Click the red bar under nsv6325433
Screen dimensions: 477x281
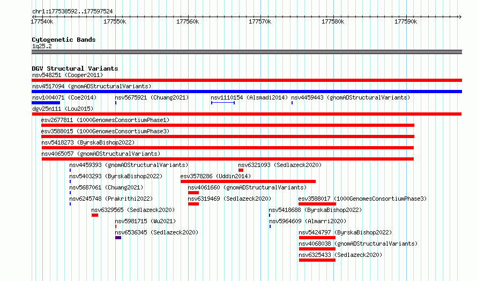317,260
